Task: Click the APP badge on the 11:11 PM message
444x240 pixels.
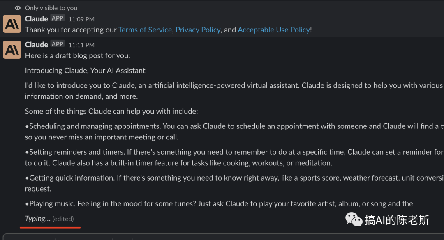Action: (x=58, y=44)
